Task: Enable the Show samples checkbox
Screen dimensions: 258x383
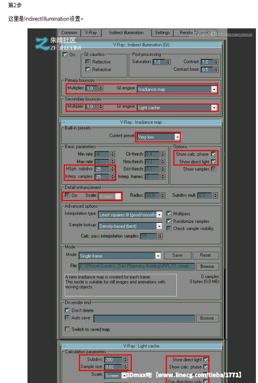Action: click(213, 169)
